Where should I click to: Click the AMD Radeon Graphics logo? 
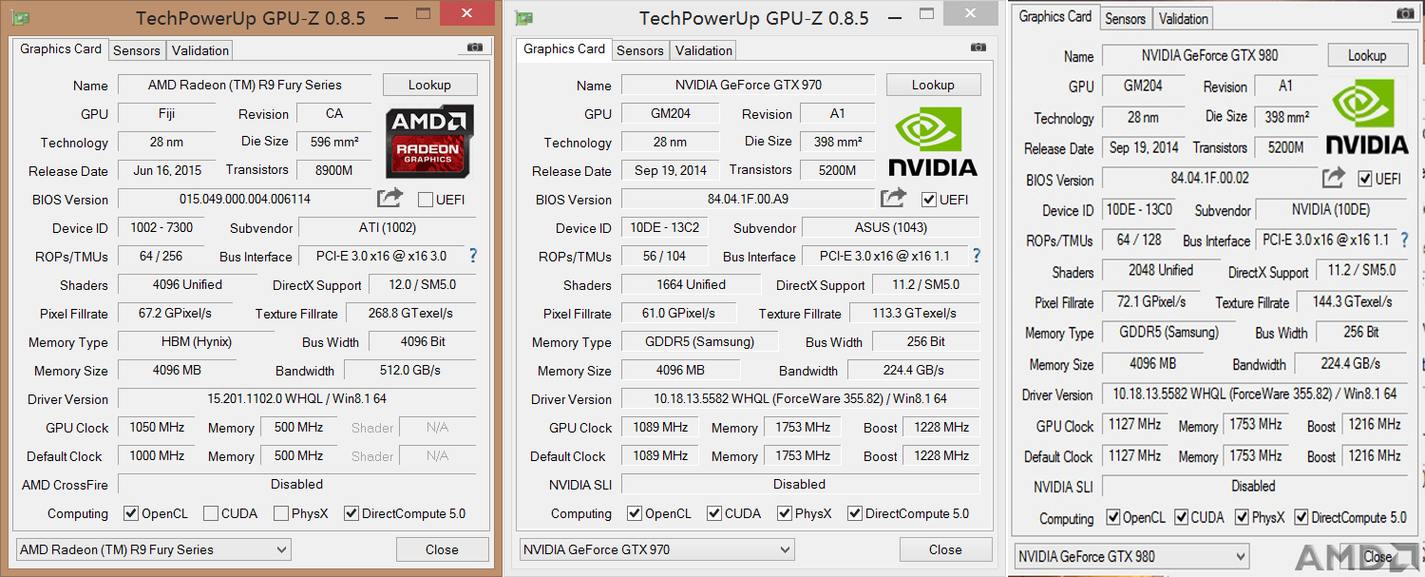click(x=429, y=142)
